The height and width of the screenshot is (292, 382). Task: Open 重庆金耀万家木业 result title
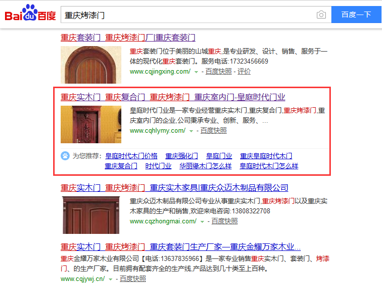180,247
